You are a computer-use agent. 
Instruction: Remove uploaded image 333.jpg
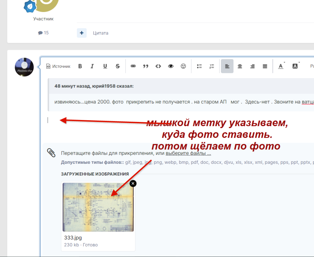point(133,183)
